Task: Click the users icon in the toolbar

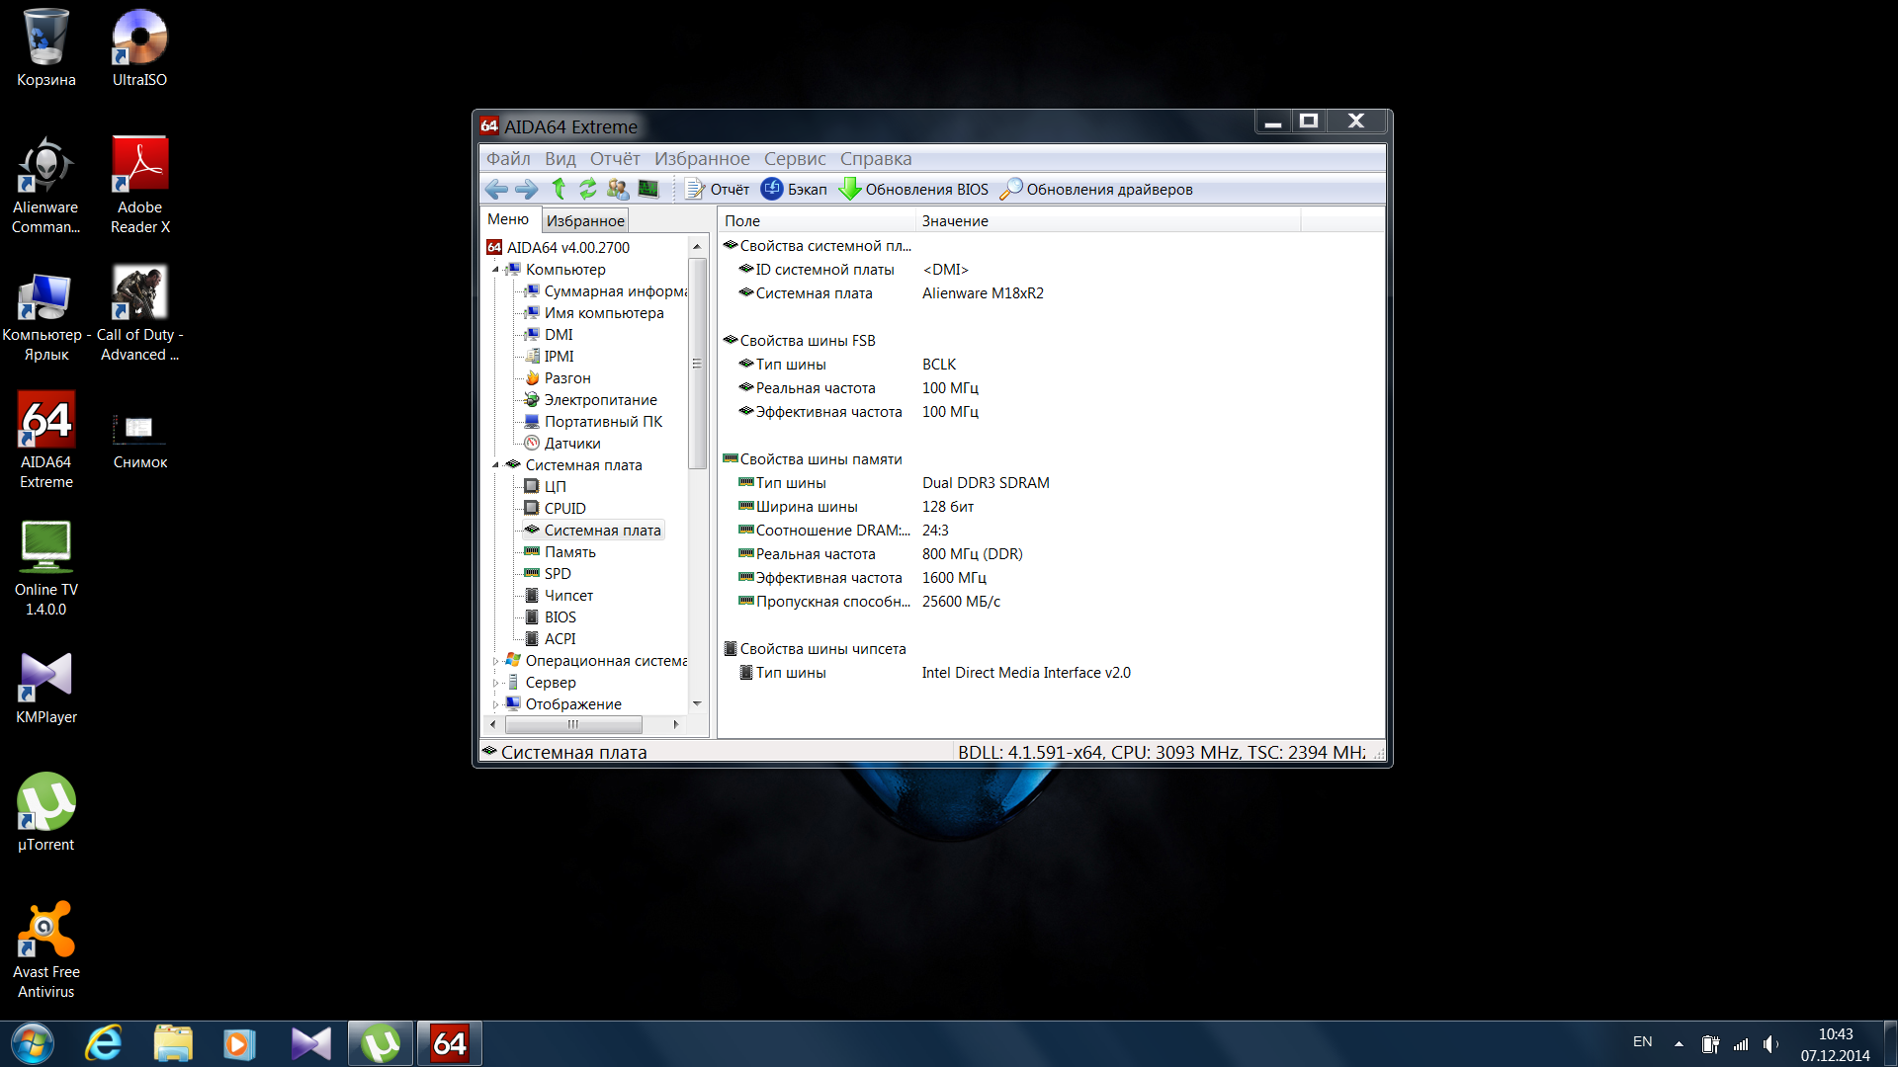Action: [x=618, y=189]
